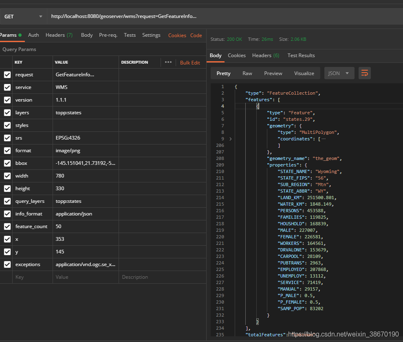The height and width of the screenshot is (342, 403).
Task: Switch to the Auth tab
Action: 33,35
